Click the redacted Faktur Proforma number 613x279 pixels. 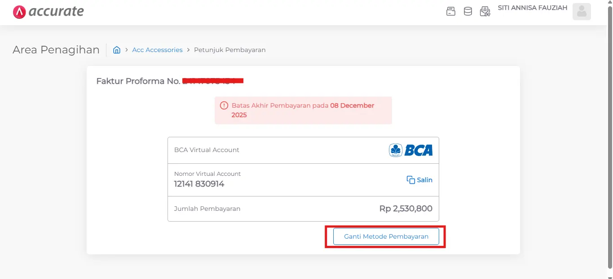click(213, 81)
